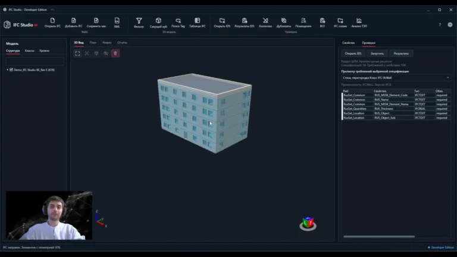Open help via the question mark icon
Viewport: 457px width, 257px height.
[x=440, y=25]
